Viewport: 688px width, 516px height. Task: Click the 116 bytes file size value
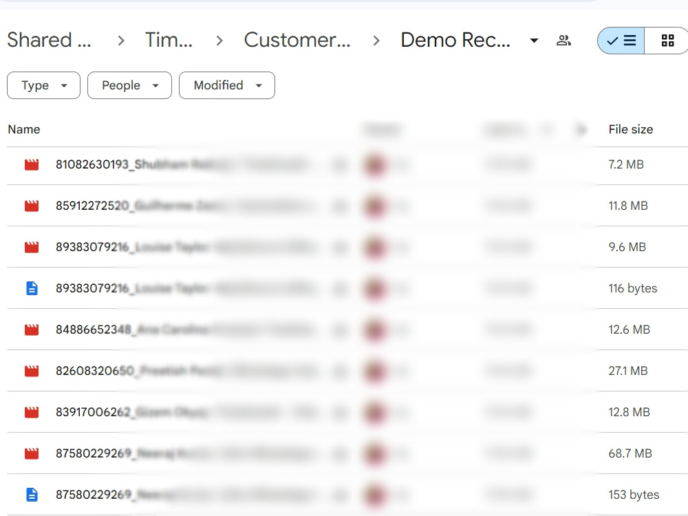click(x=633, y=288)
